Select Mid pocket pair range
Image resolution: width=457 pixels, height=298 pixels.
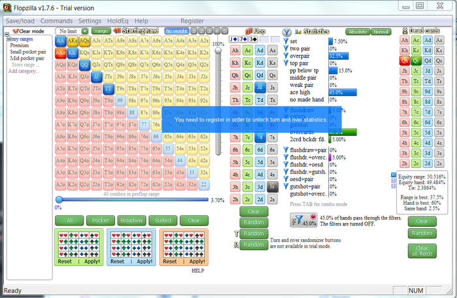click(27, 58)
